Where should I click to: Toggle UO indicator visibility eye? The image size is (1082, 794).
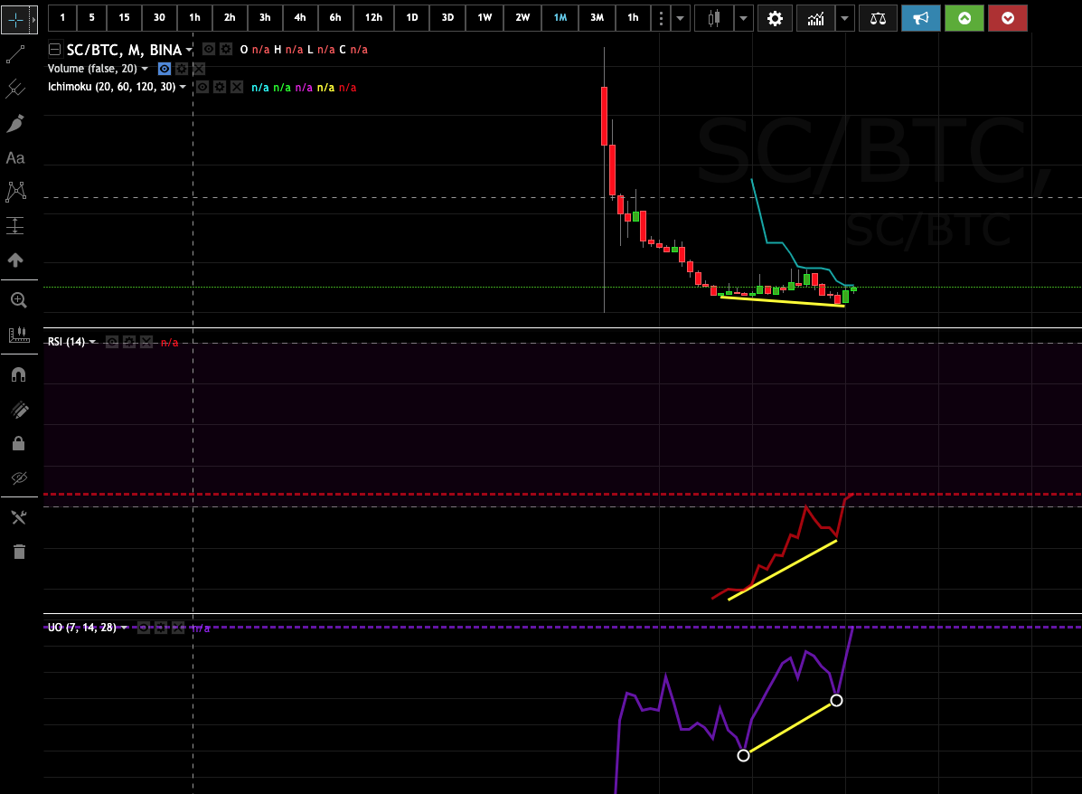[144, 628]
